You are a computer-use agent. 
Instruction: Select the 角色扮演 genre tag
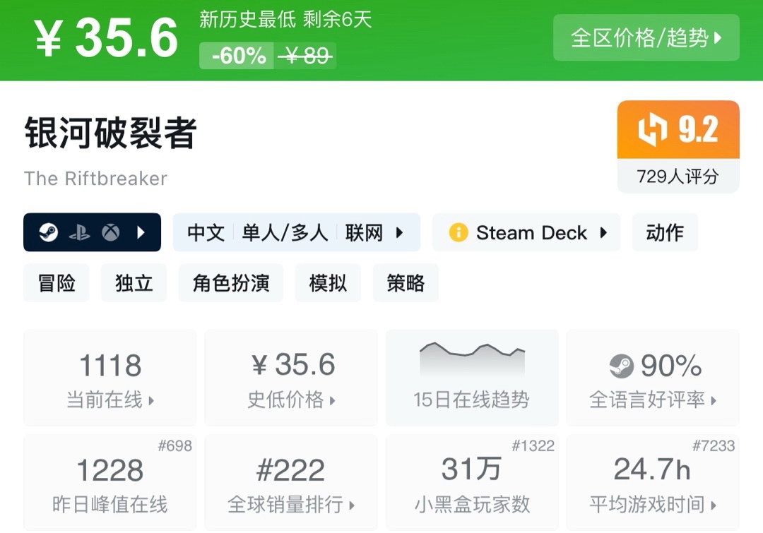point(231,283)
